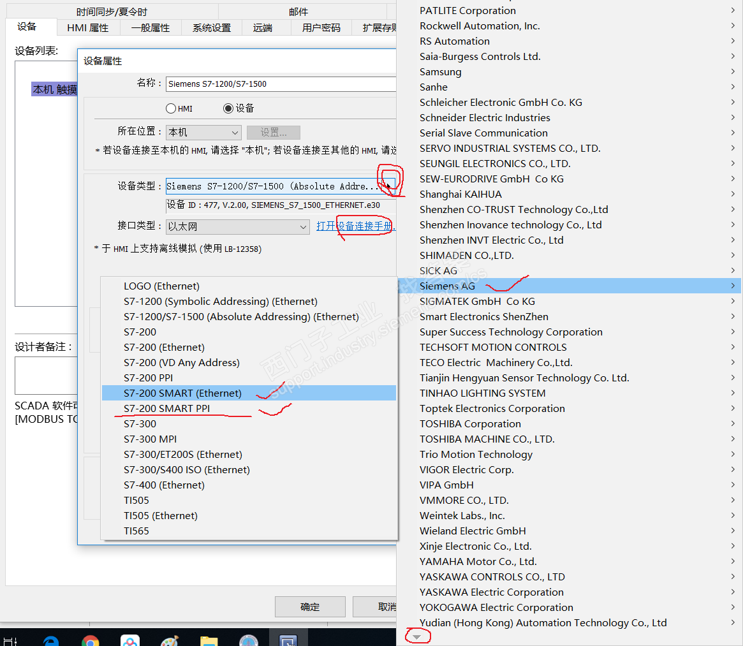Select RS Automation manufacturer
The height and width of the screenshot is (646, 743).
[x=570, y=41]
